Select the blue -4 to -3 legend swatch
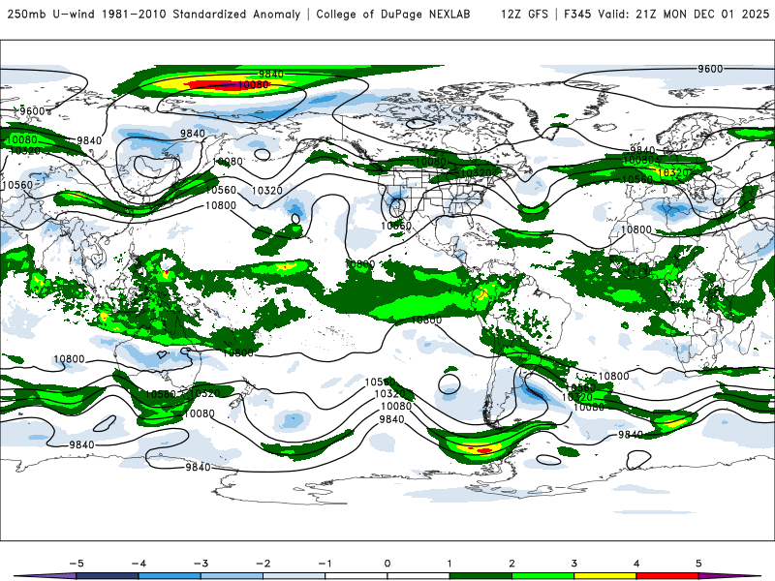Image resolution: width=775 pixels, height=581 pixels. [x=170, y=576]
